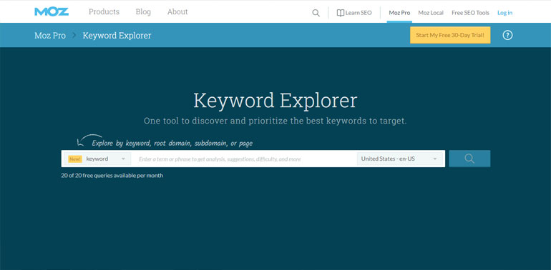551x270 pixels.
Task: Go to the Blog menu item
Action: [x=143, y=12]
